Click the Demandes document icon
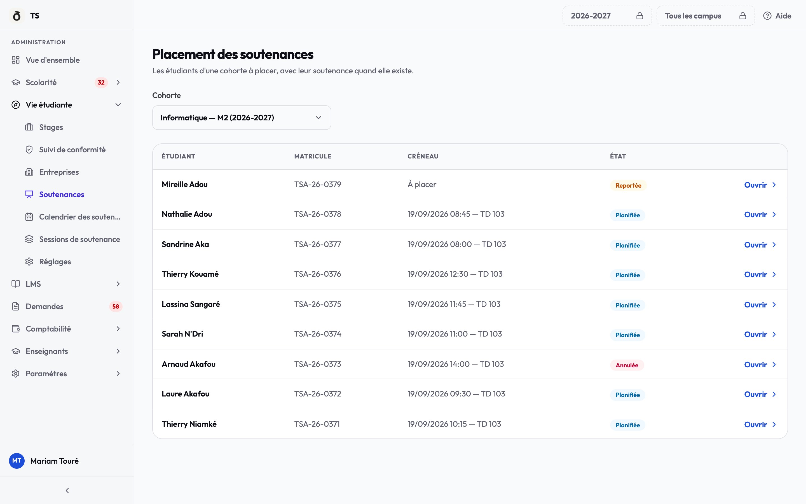The width and height of the screenshot is (806, 504). click(16, 306)
